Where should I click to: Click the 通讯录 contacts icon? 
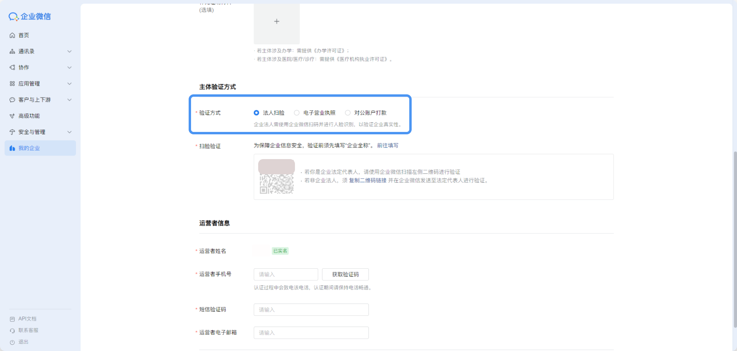[12, 52]
